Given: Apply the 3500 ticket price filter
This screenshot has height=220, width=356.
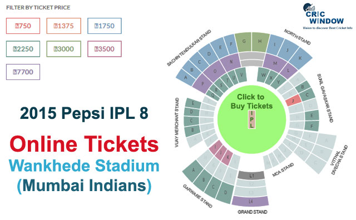Looking at the screenshot, I should click(x=105, y=49).
